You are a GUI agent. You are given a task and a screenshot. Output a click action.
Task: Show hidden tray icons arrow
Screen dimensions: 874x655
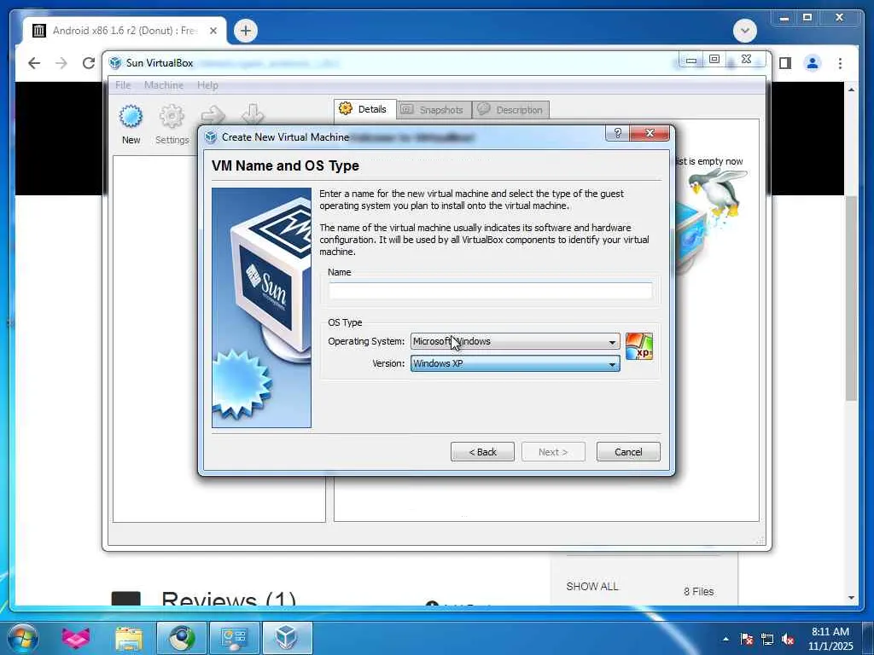(725, 639)
